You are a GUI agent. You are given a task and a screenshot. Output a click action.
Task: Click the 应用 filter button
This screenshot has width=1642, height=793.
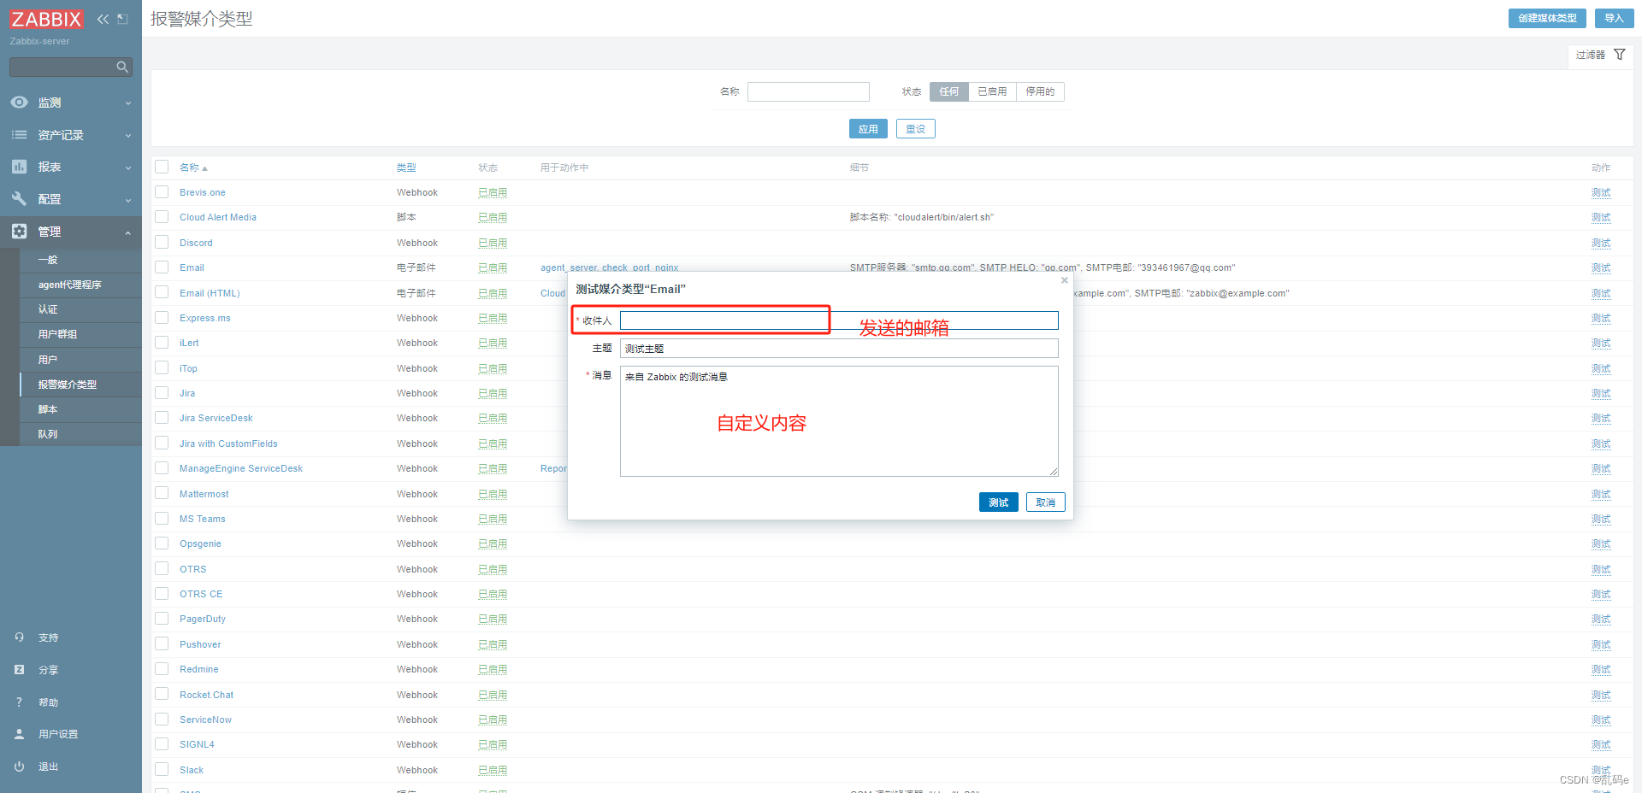coord(868,128)
